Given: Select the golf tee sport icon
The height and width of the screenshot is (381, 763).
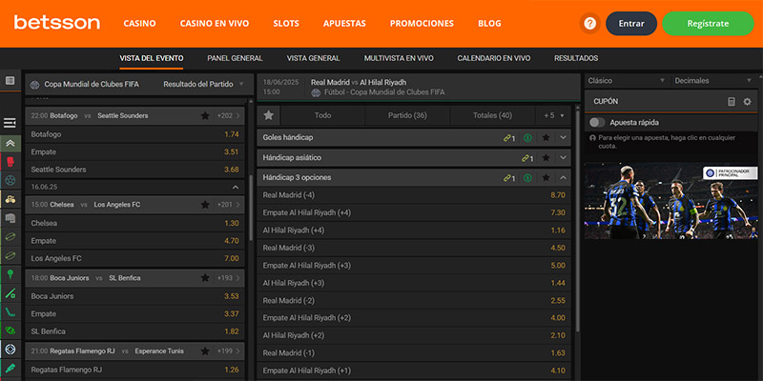Looking at the screenshot, I should [10, 274].
